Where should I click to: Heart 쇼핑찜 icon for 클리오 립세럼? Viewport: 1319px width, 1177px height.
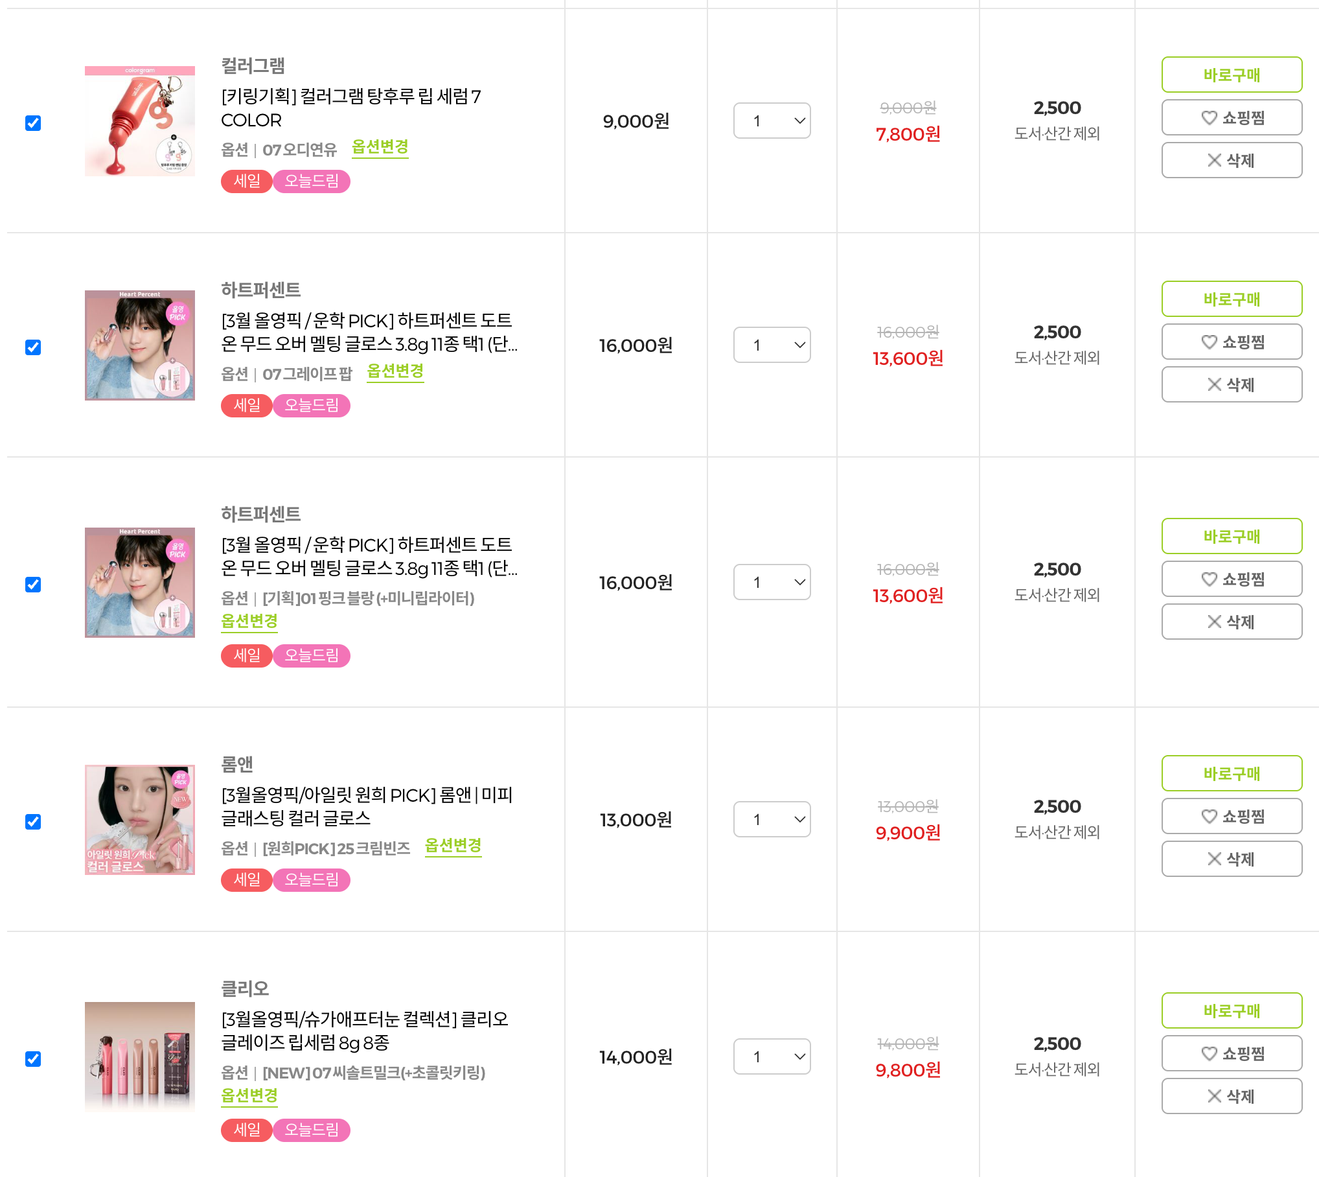point(1209,1053)
